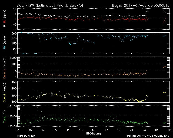Click the '1.0E+05' tick on the Temp axis

tap(12, 116)
